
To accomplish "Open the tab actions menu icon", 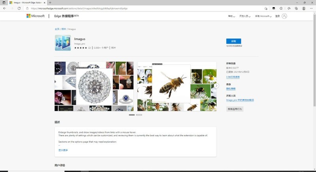I will pyautogui.click(x=4, y=3).
